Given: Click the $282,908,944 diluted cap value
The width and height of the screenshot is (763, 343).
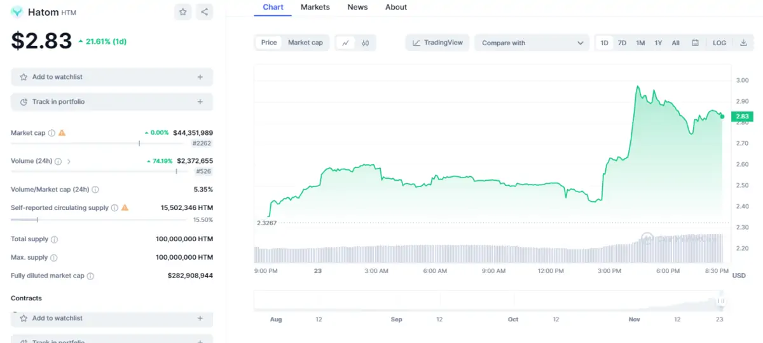Looking at the screenshot, I should (x=190, y=276).
